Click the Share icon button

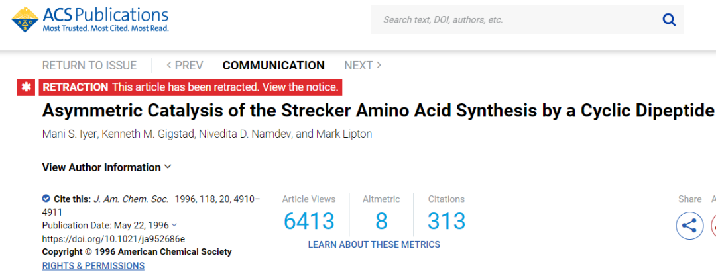tap(689, 225)
